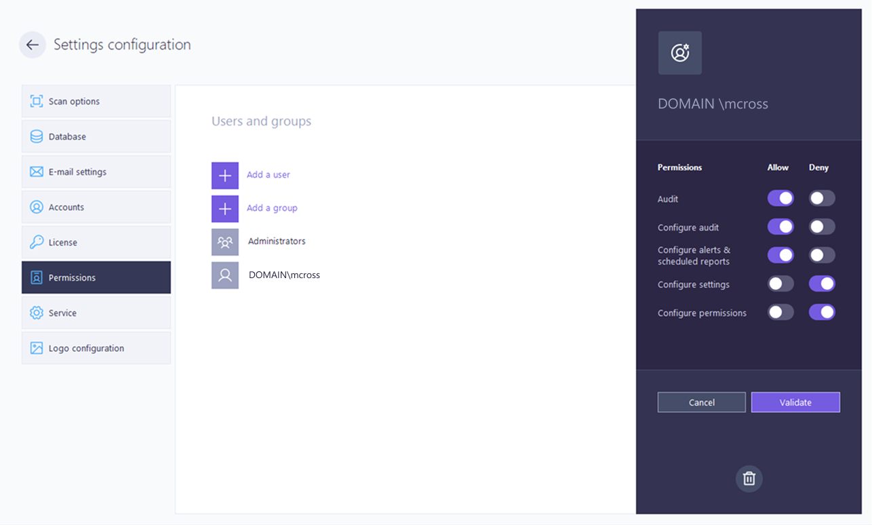
Task: Toggle Allow for Configure settings
Action: pyautogui.click(x=780, y=284)
